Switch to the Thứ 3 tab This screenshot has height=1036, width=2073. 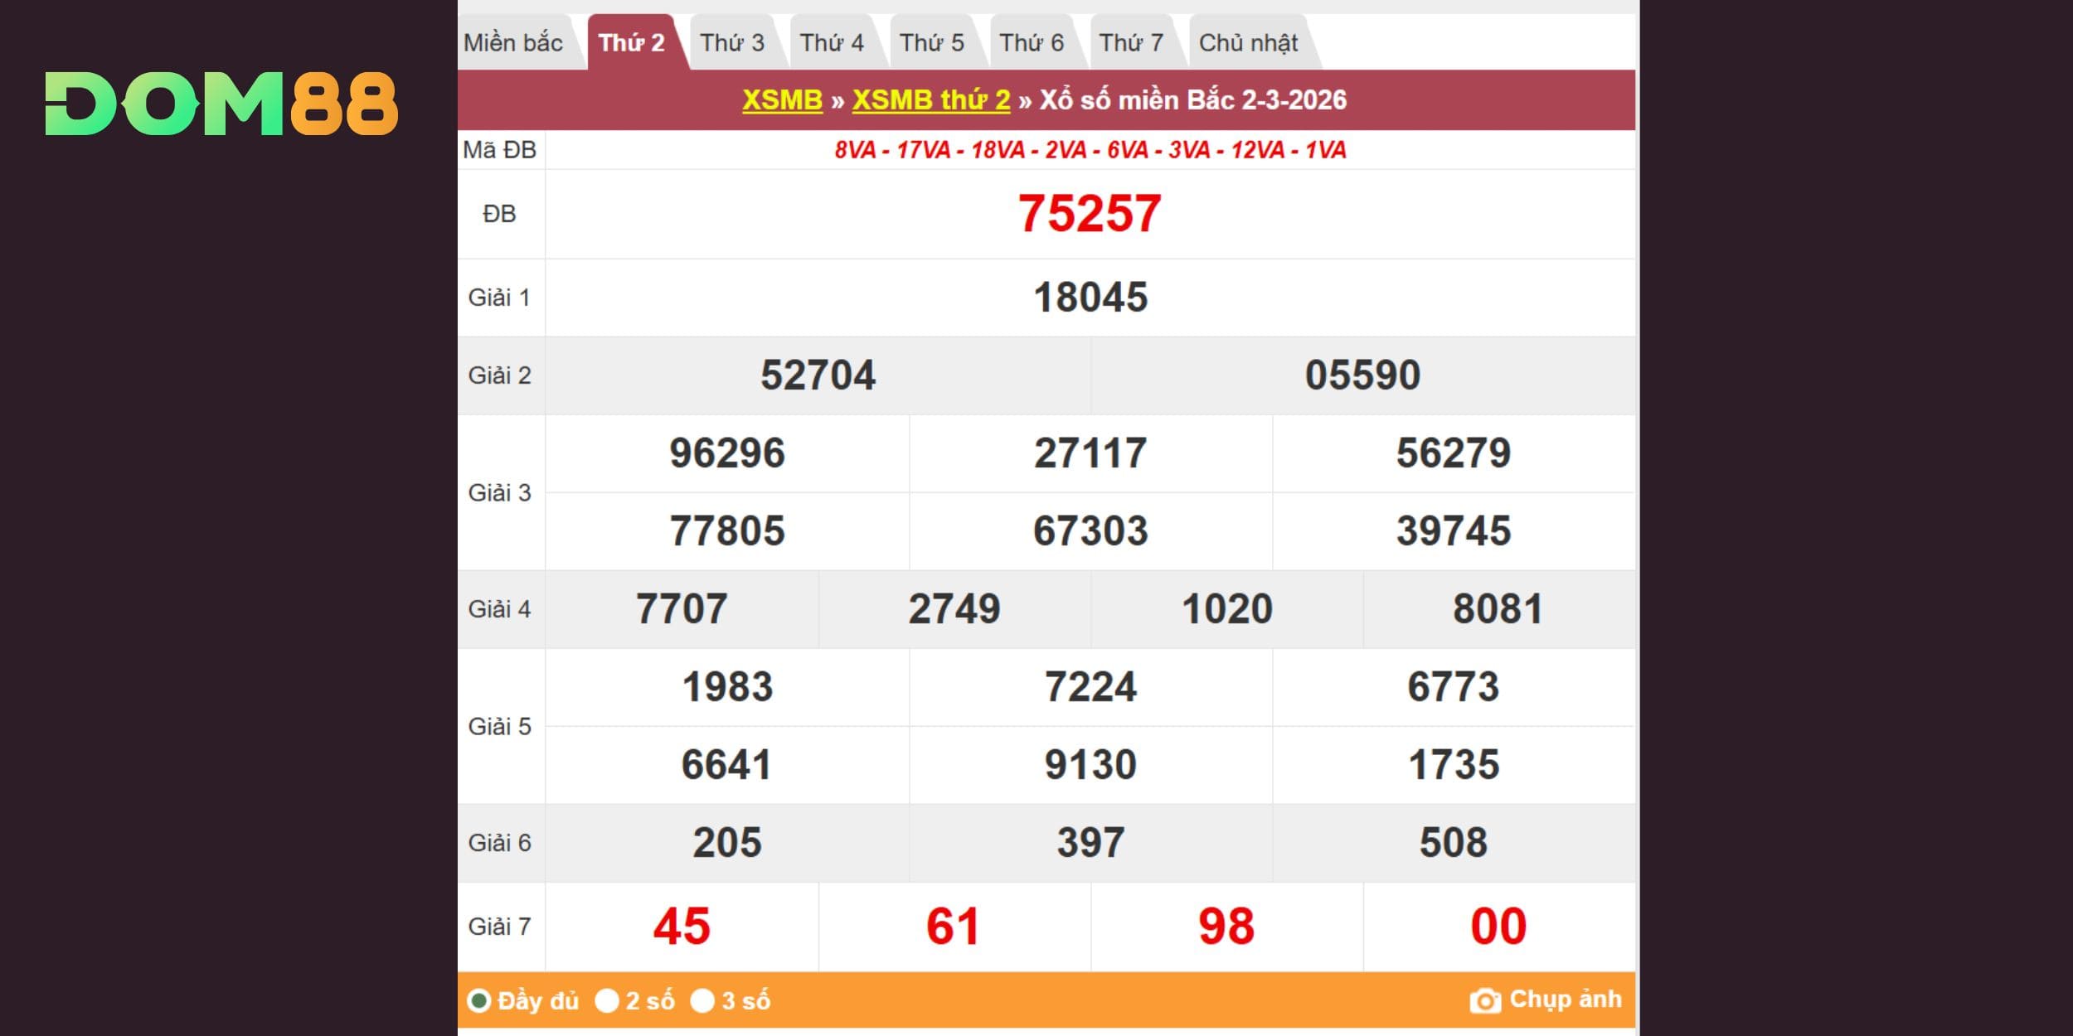point(731,43)
